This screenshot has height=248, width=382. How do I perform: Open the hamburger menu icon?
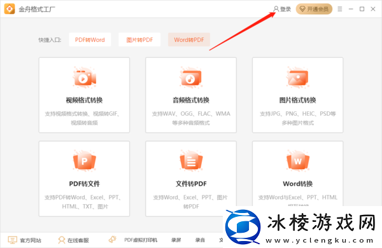pyautogui.click(x=340, y=9)
